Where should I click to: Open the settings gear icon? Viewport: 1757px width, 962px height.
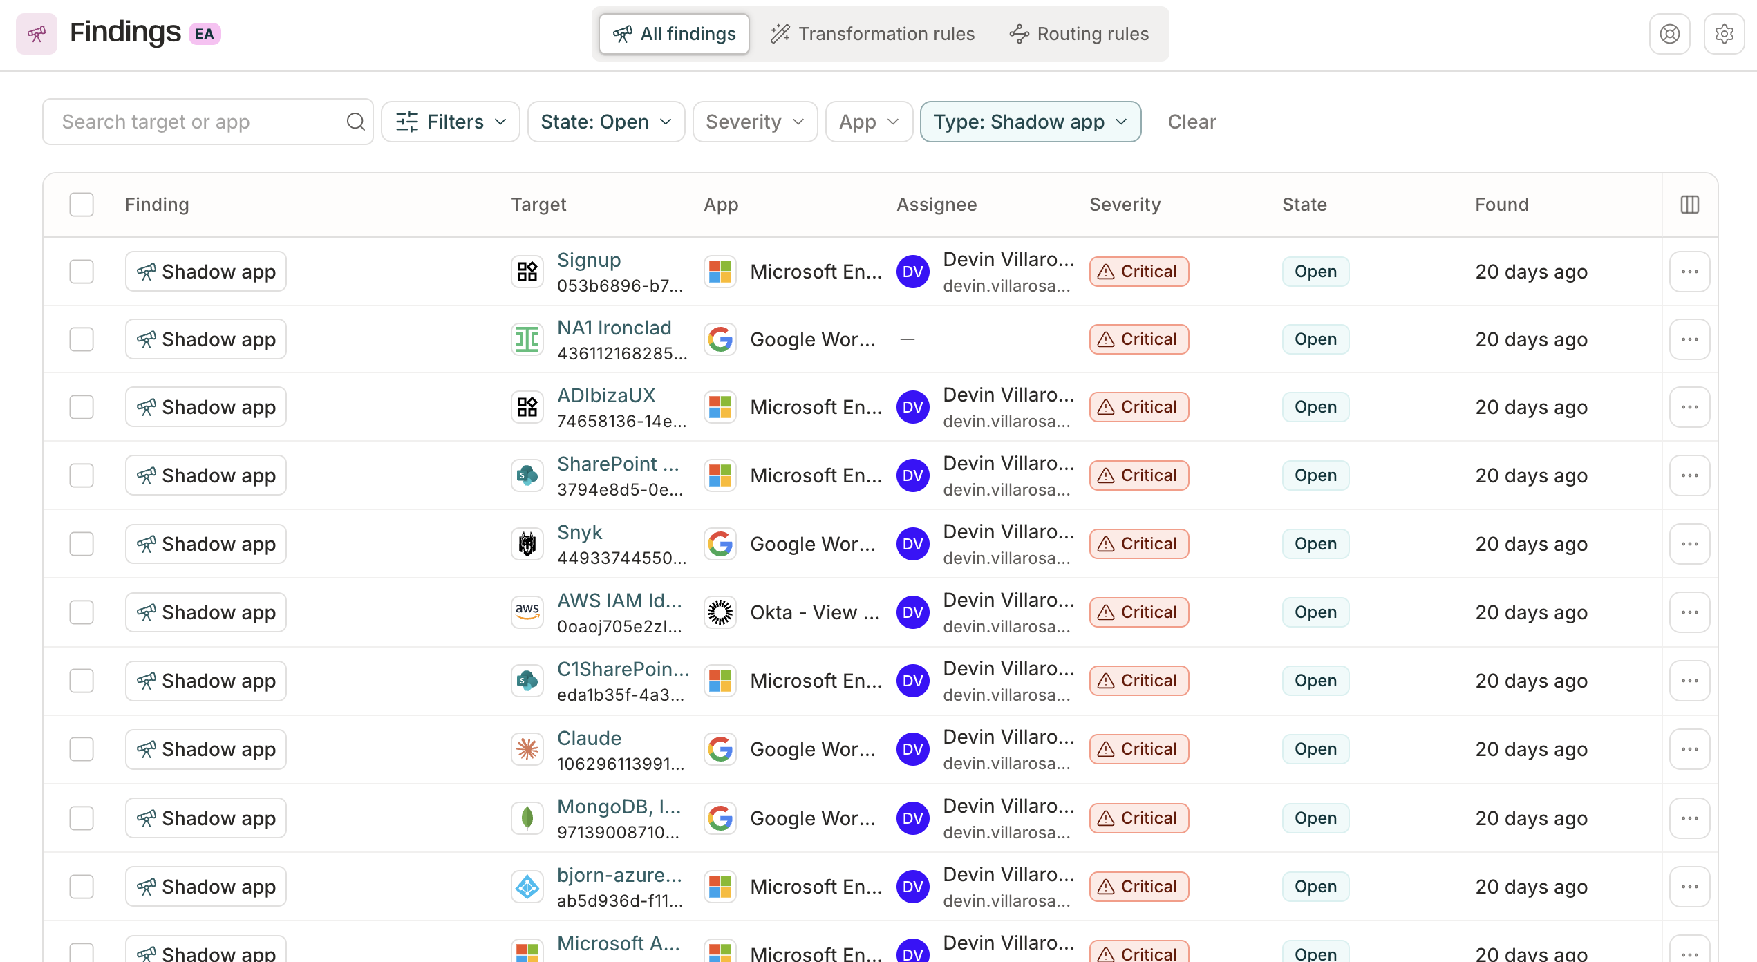click(1724, 33)
